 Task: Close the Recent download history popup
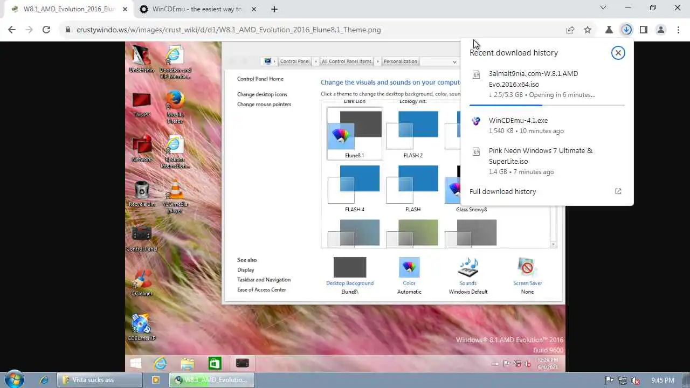click(618, 52)
